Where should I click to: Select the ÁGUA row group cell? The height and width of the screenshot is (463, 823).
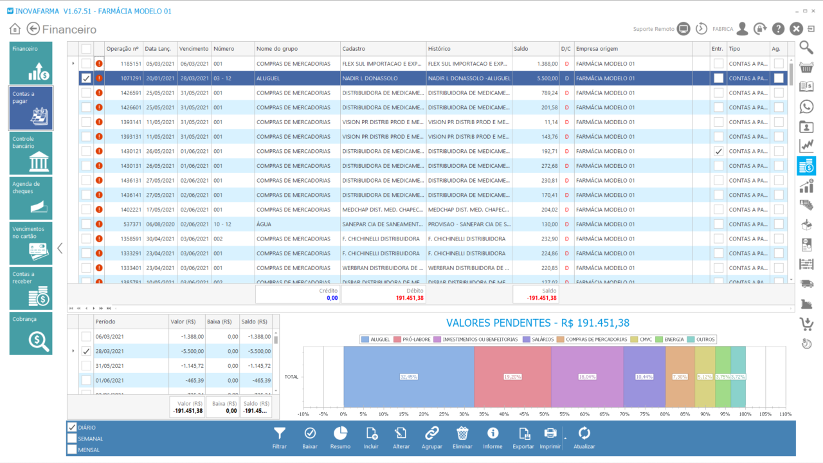(297, 224)
